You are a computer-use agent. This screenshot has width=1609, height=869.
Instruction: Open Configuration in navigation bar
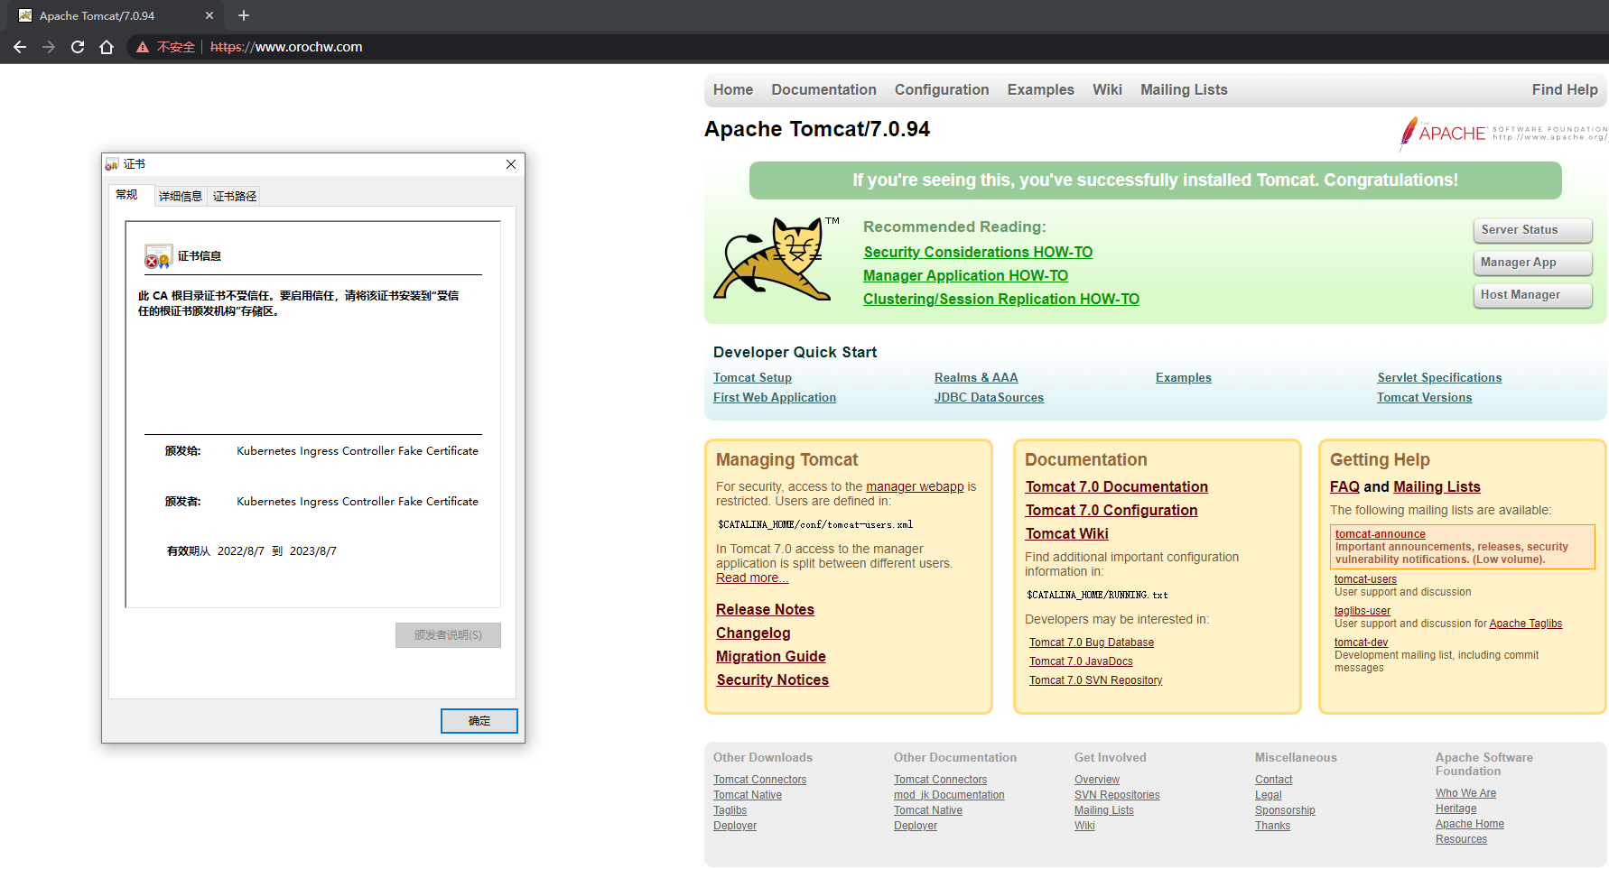tap(942, 89)
